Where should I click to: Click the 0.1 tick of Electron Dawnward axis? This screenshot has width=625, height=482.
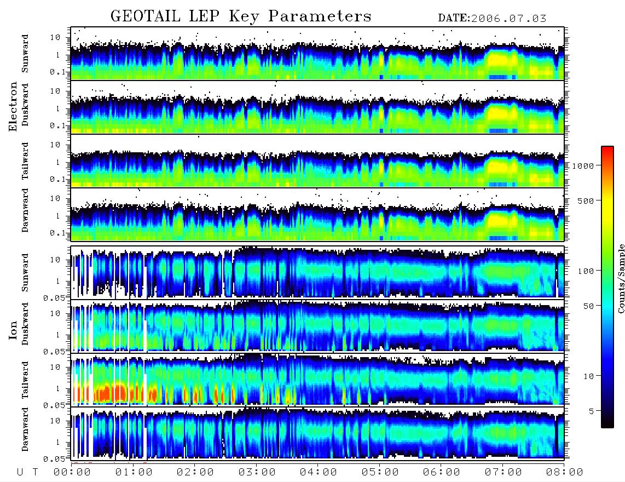(x=59, y=233)
